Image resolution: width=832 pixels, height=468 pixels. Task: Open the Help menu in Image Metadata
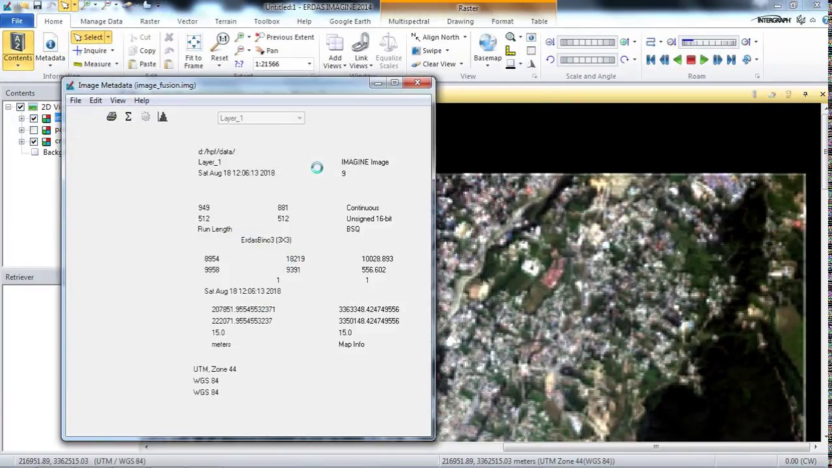pyautogui.click(x=142, y=100)
